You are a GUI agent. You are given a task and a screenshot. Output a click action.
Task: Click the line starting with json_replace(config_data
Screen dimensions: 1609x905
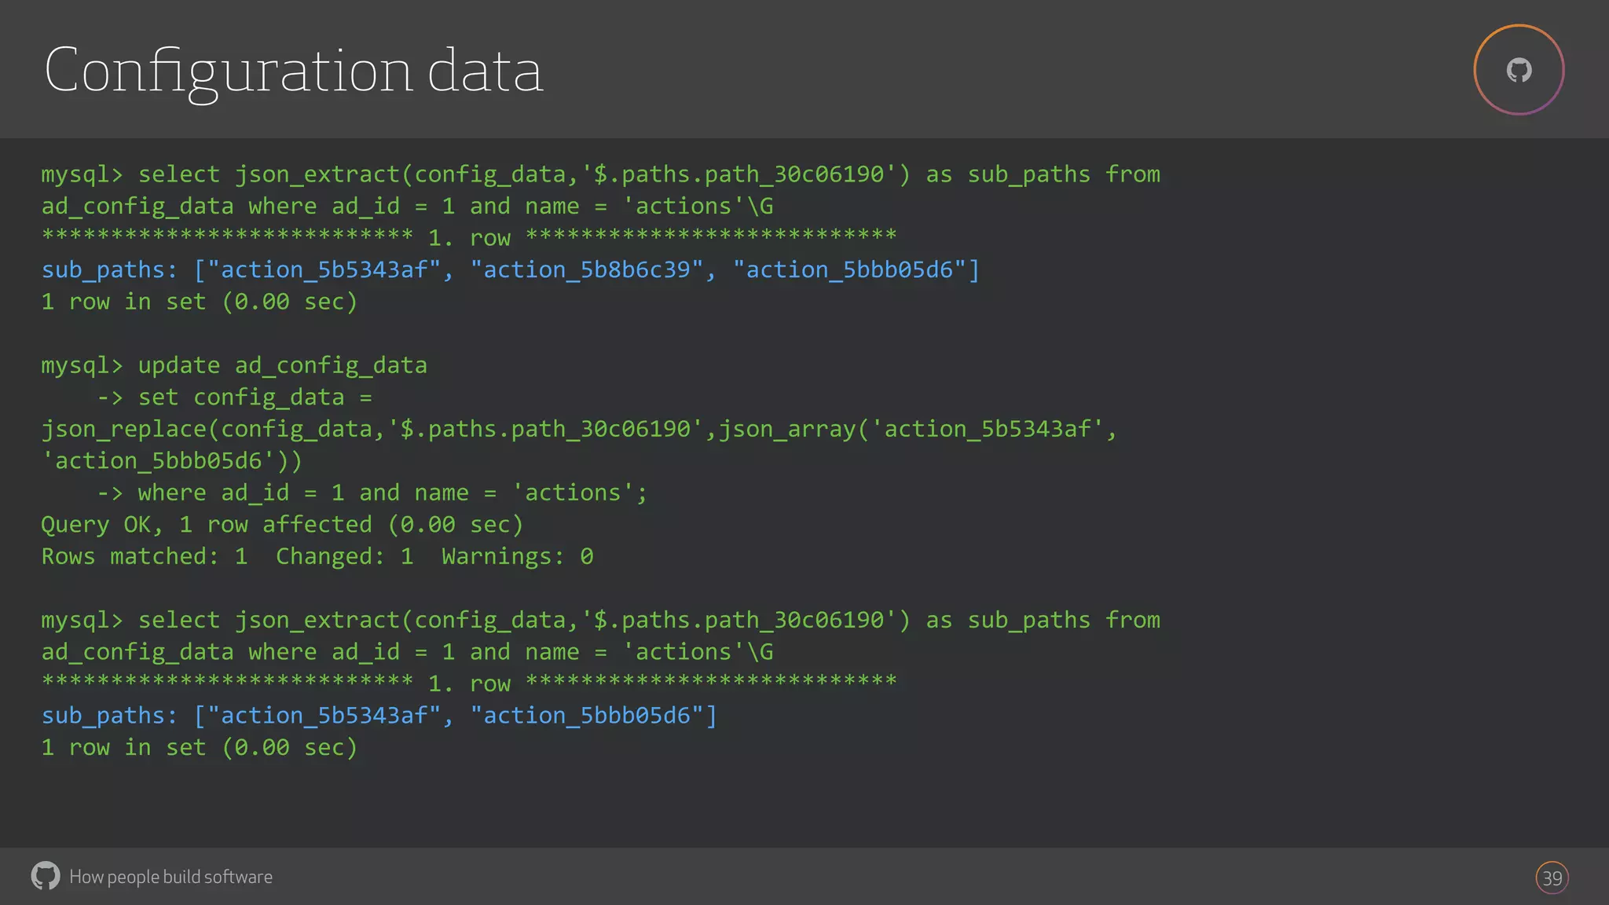point(579,430)
